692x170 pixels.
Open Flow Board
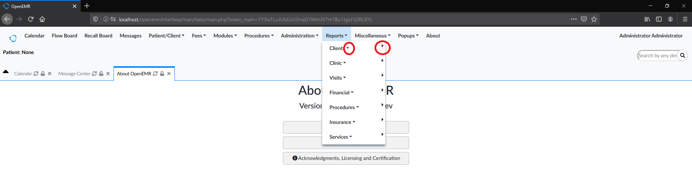(65, 36)
